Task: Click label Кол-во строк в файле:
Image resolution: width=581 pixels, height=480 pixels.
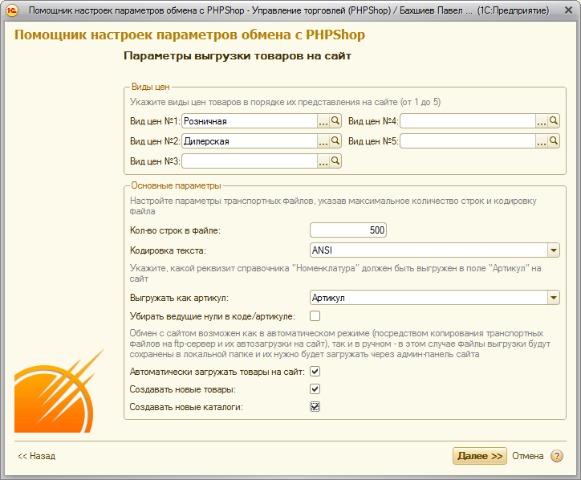Action: click(x=175, y=230)
